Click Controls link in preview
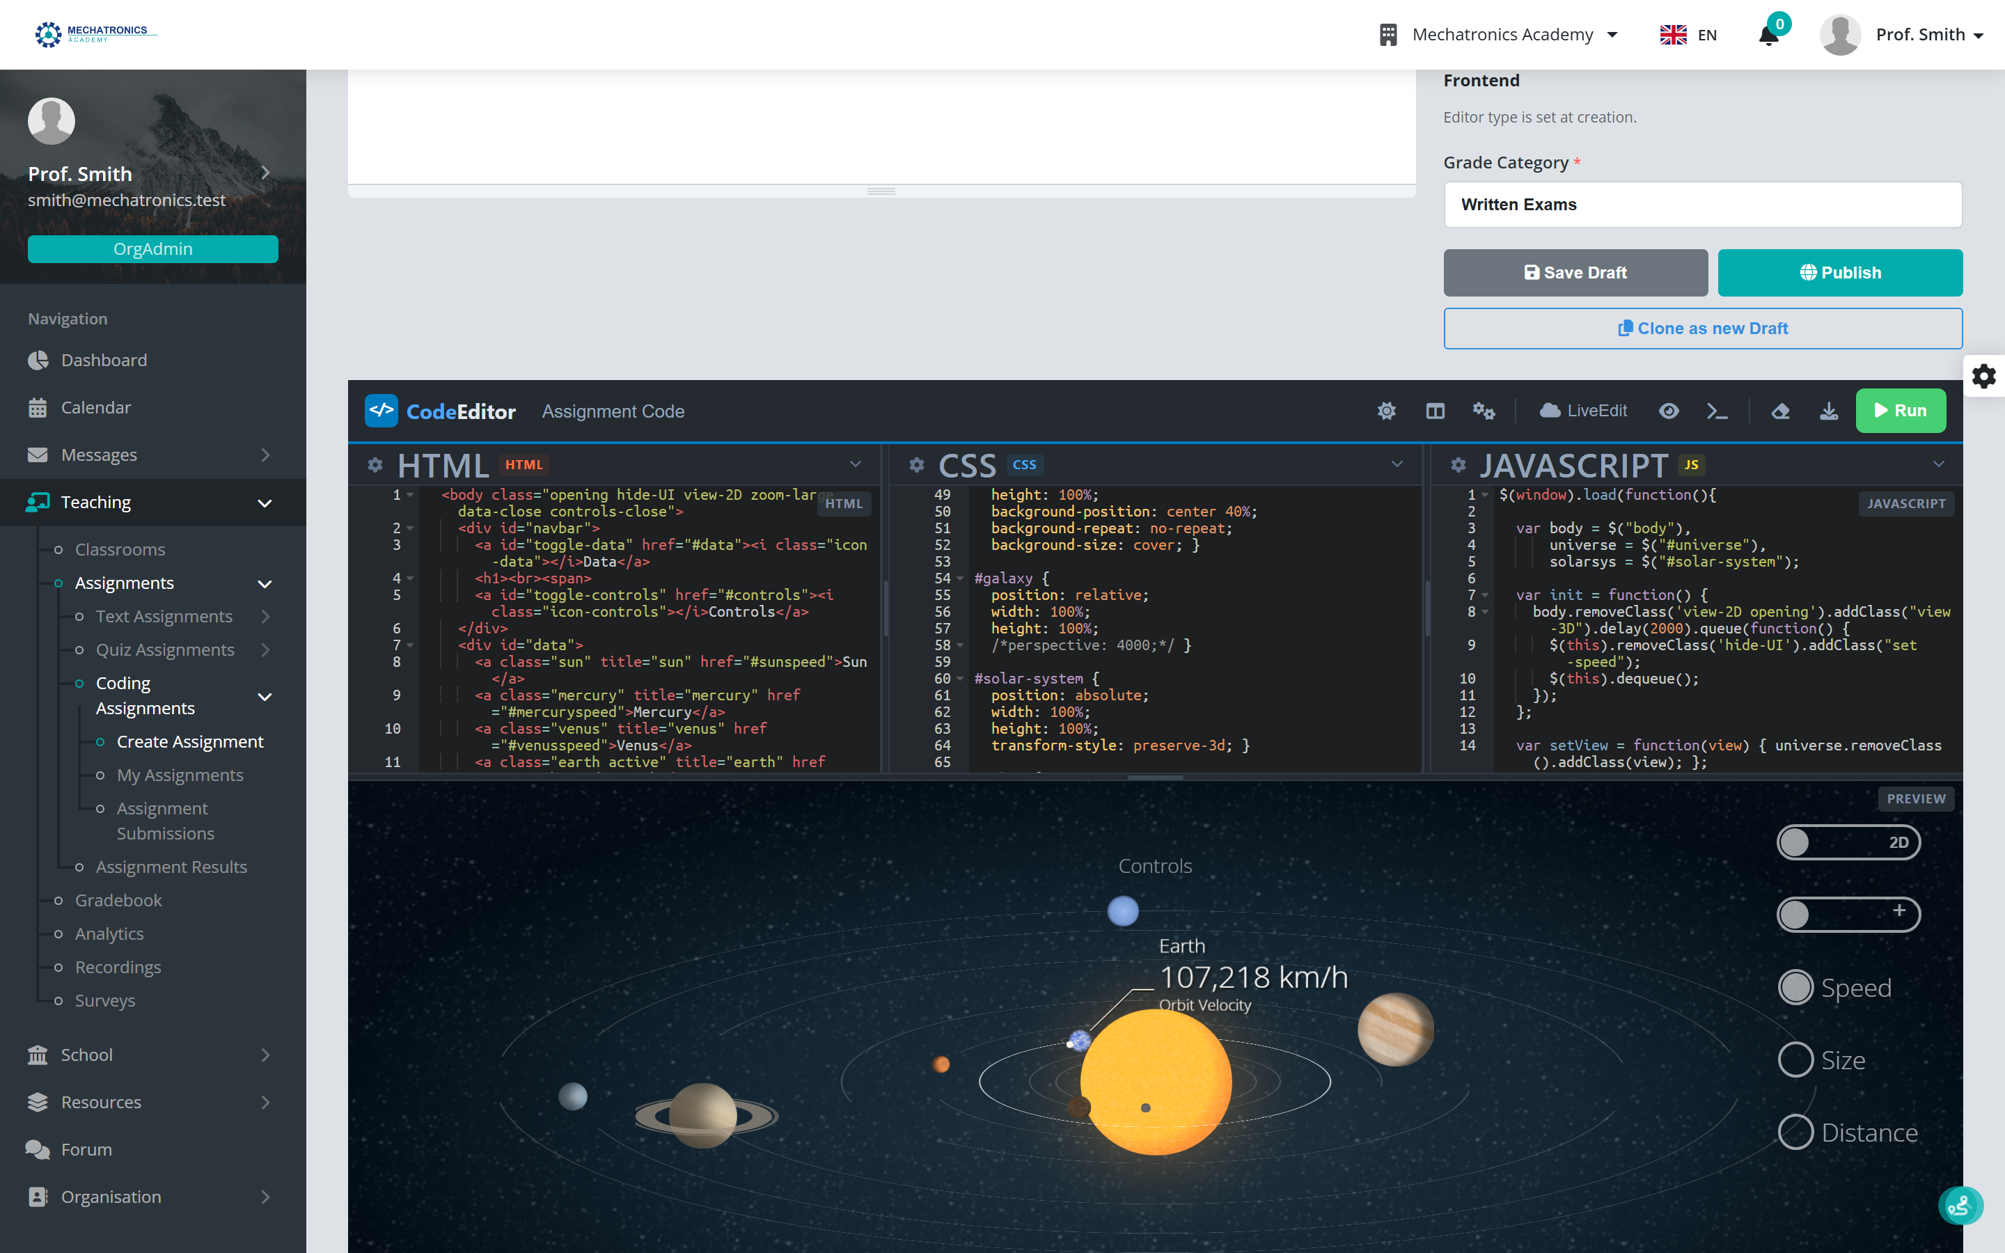2005x1253 pixels. pos(1155,866)
